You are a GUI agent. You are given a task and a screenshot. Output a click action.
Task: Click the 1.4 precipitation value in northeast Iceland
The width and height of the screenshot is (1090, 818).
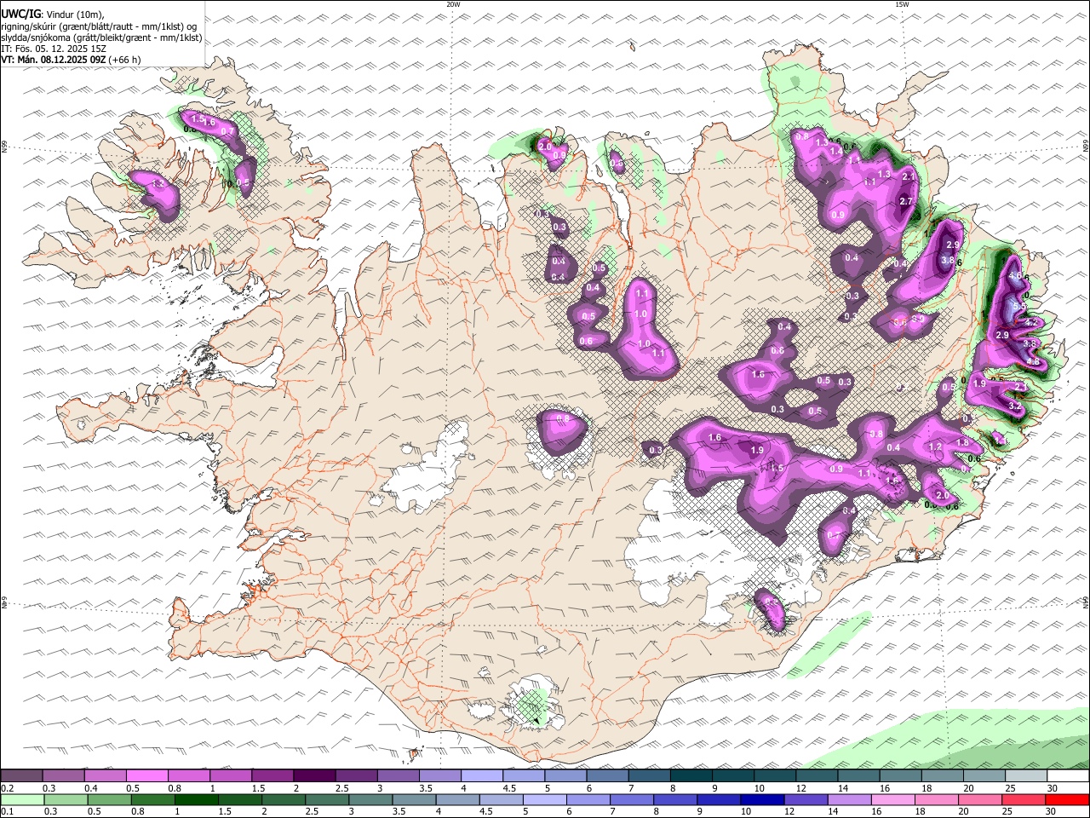836,151
